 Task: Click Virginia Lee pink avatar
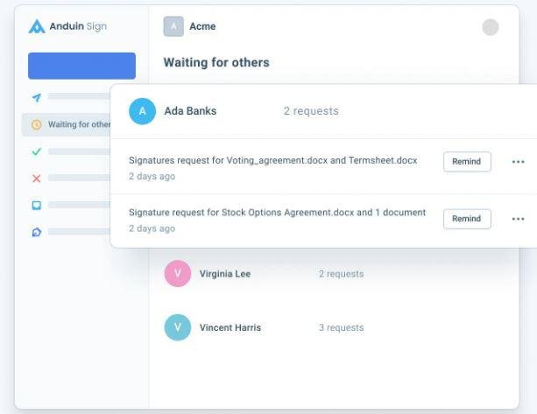[178, 274]
